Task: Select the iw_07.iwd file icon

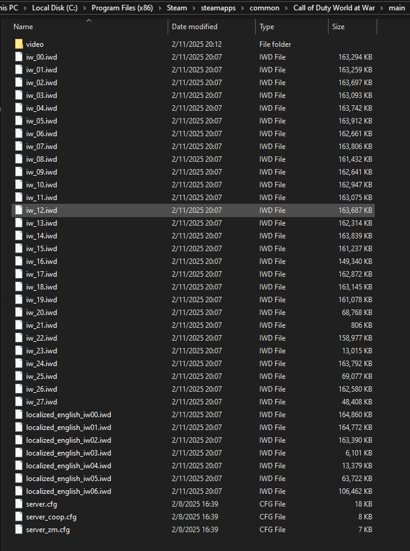Action: [19, 146]
